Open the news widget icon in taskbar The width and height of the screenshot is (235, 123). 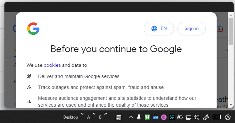click(x=119, y=118)
